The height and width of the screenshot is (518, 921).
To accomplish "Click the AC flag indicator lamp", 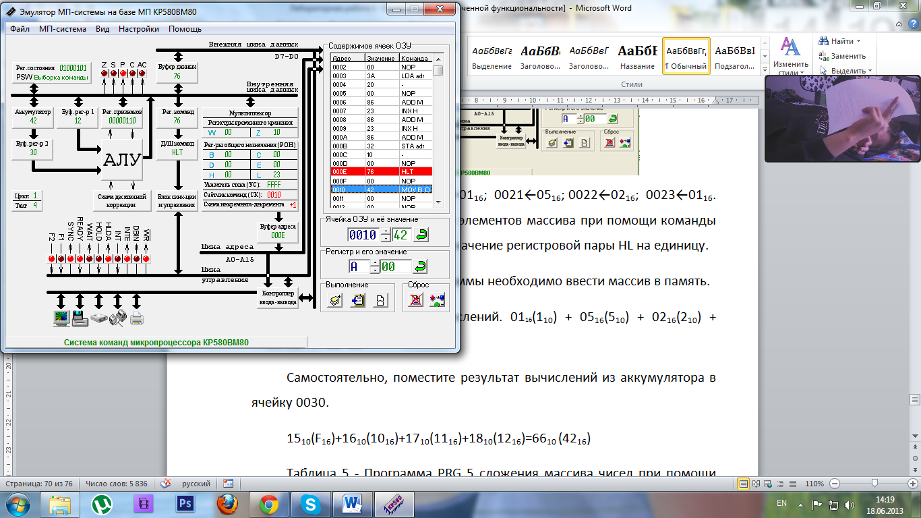I will click(x=142, y=73).
